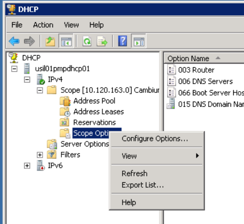Expand the IPv6 tree node

point(27,166)
